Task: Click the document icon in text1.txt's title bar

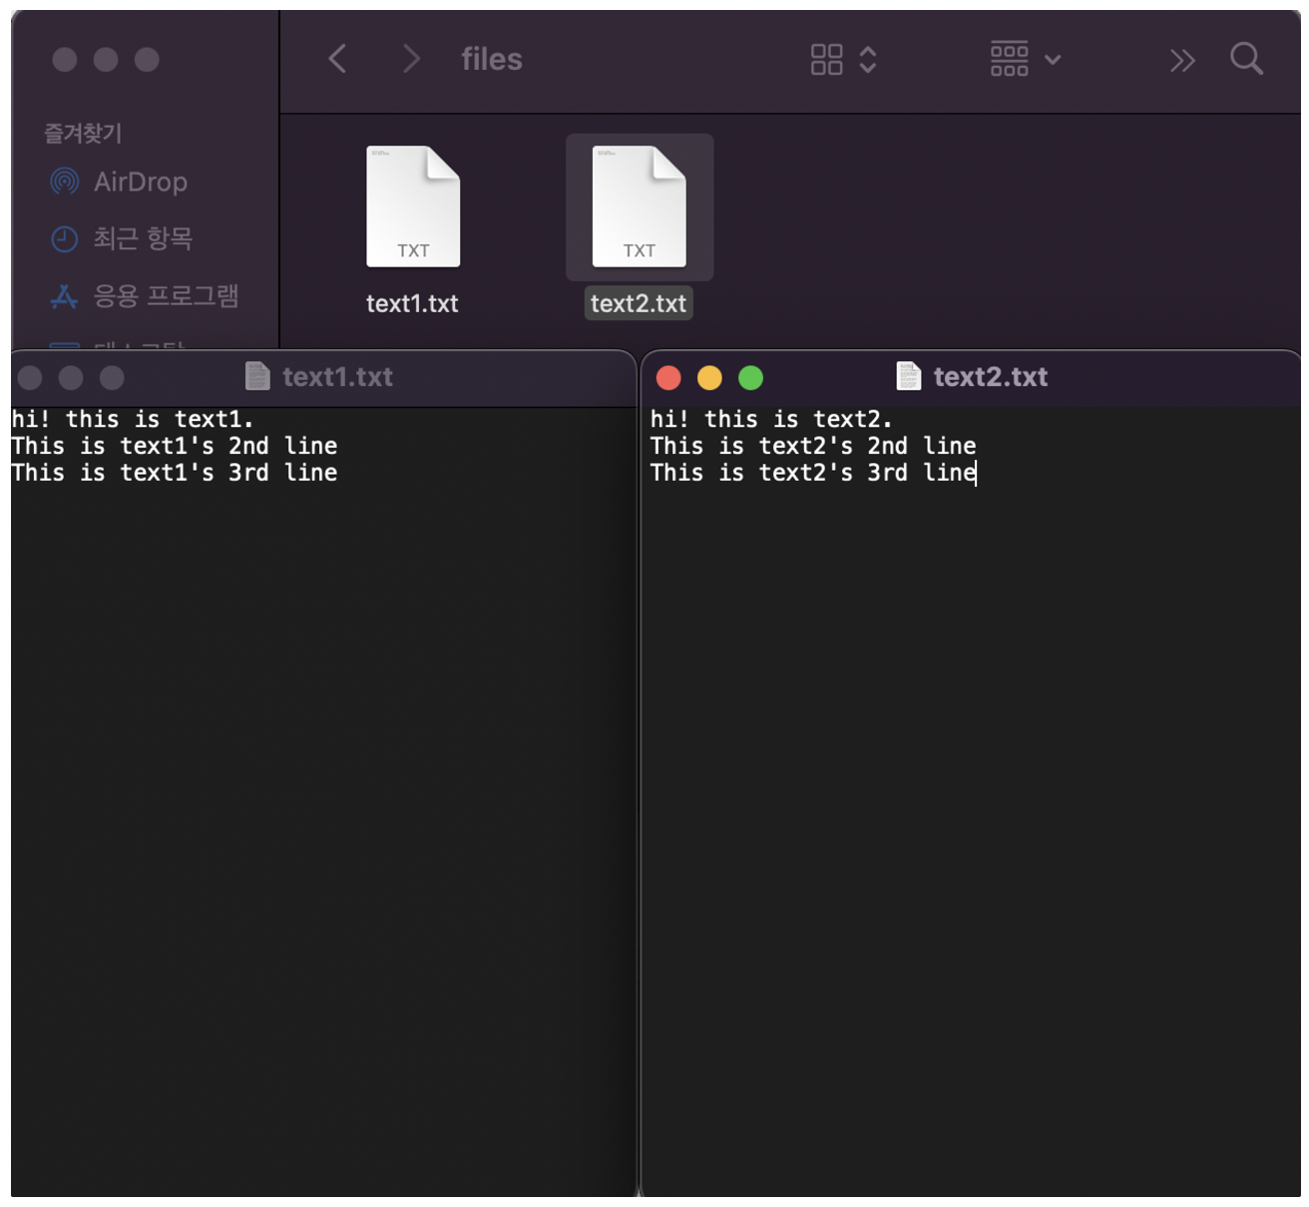Action: click(x=257, y=376)
